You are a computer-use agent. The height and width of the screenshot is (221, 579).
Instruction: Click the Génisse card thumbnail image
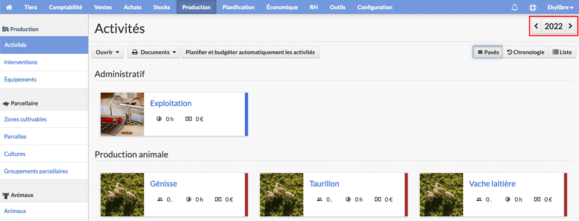pyautogui.click(x=122, y=194)
